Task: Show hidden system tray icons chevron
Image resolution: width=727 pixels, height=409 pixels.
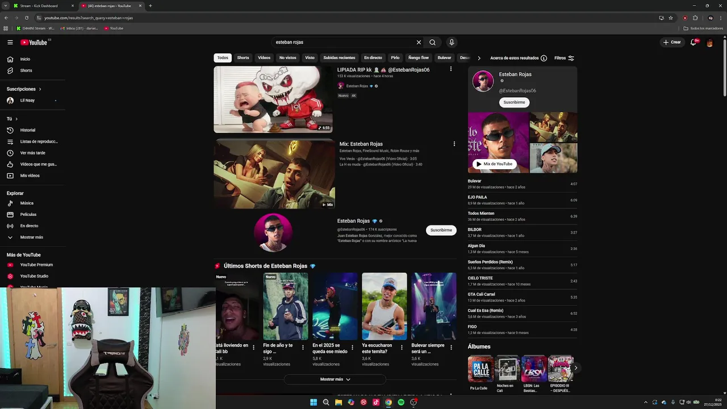Action: [647, 402]
